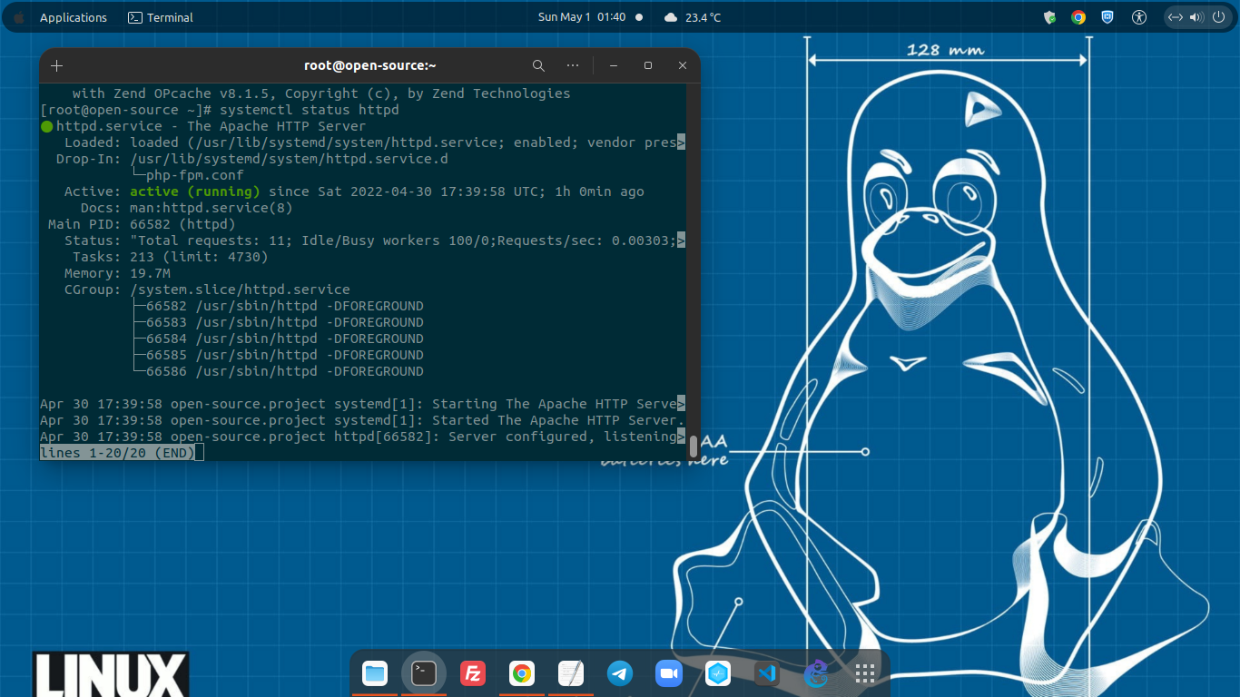Open the white hexagon app dock icon
The height and width of the screenshot is (697, 1240).
coord(718,673)
